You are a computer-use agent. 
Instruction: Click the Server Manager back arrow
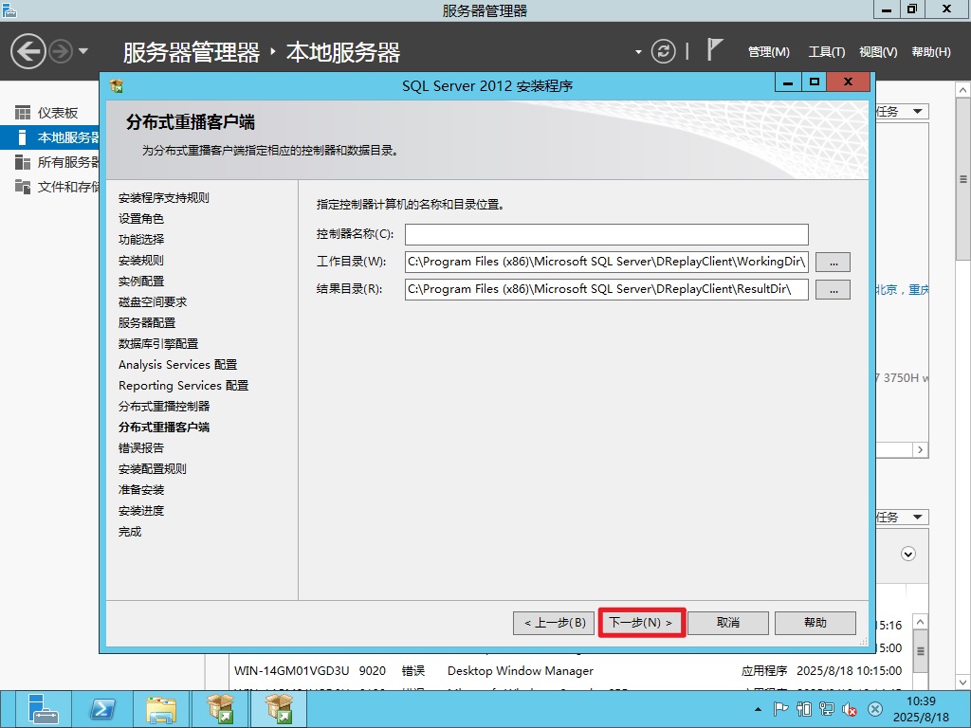click(x=27, y=51)
